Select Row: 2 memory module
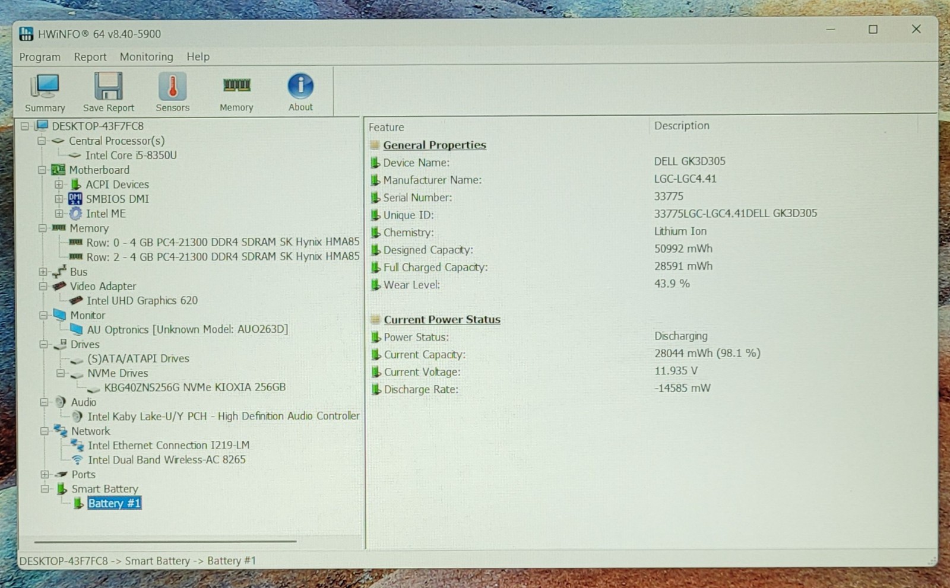Viewport: 950px width, 588px height. click(x=223, y=257)
